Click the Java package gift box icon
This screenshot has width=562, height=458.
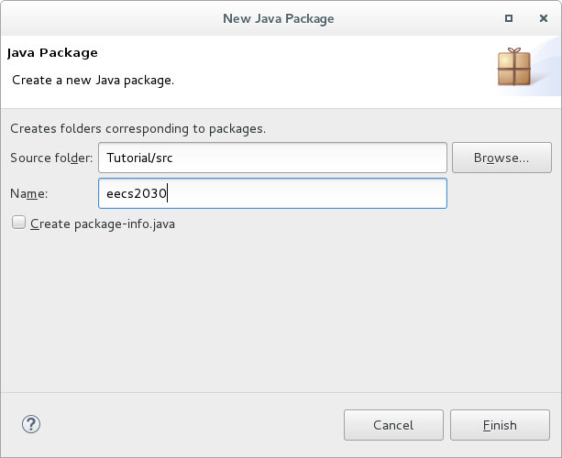pos(514,67)
